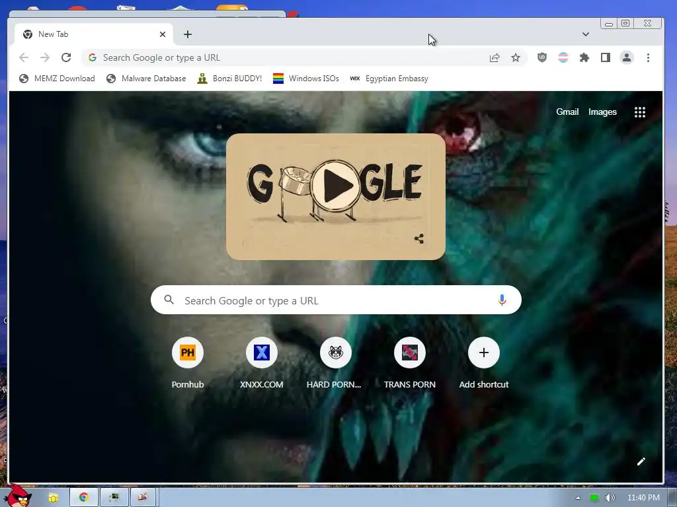
Task: Bookmark this tab with the star icon
Action: 516,58
